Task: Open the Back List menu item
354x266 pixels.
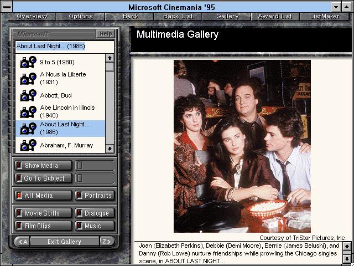Action: [x=178, y=17]
